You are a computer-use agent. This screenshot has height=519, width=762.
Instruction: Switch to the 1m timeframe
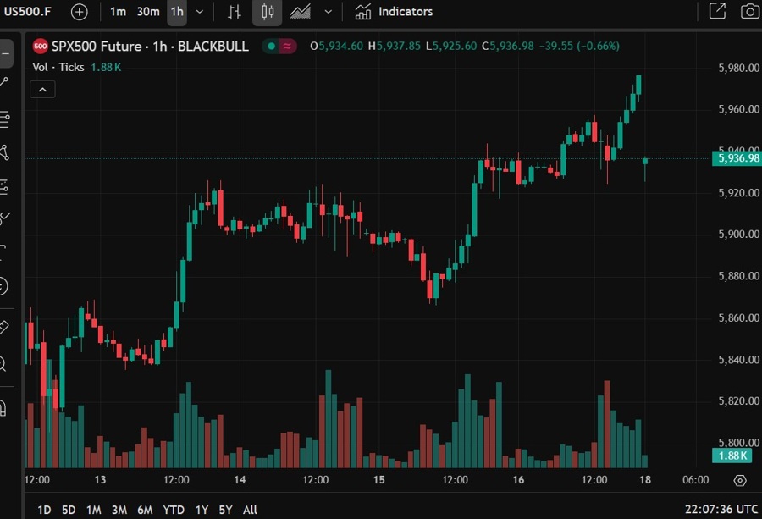coord(119,12)
